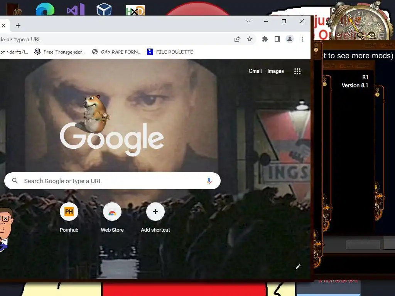Expand the Chrome tab search chevron
395x296 pixels.
tap(248, 21)
